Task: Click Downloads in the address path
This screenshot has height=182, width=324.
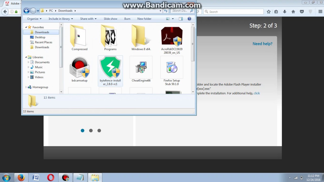Action: click(x=65, y=11)
